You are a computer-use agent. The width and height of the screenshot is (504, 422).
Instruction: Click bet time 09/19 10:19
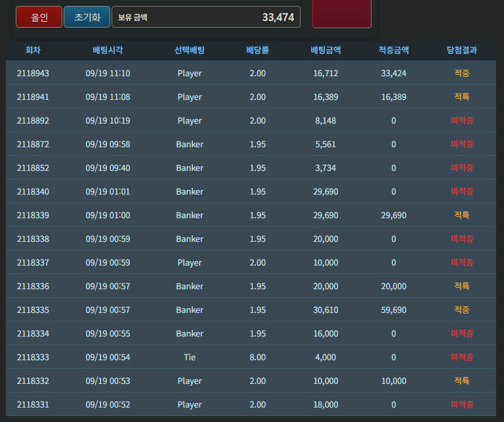(108, 120)
